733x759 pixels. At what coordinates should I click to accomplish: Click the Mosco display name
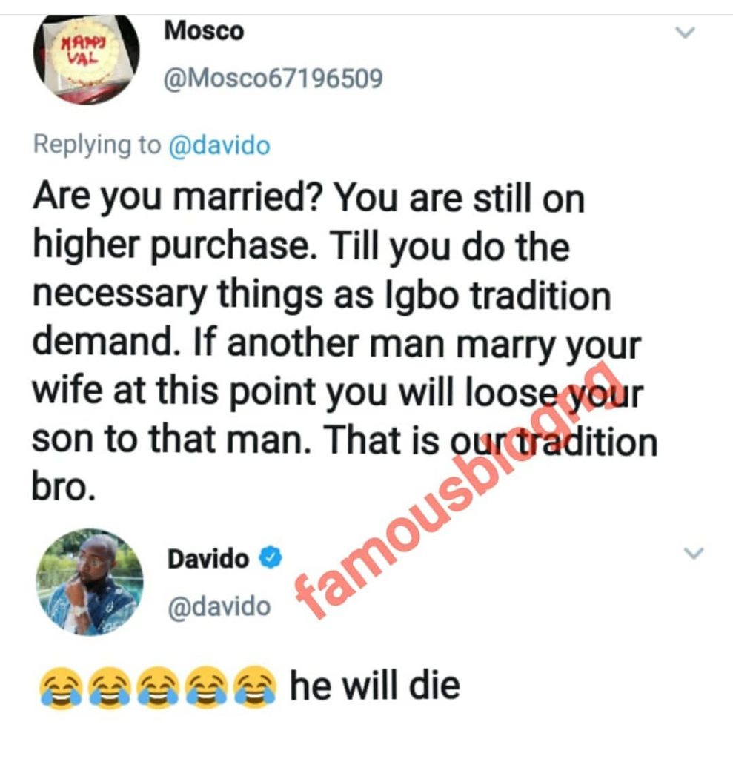(x=204, y=31)
